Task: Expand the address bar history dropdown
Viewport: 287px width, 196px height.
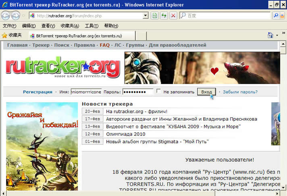Action: pyautogui.click(x=146, y=16)
